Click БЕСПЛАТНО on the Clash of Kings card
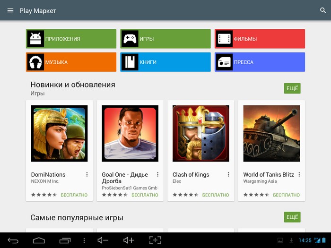 pos(216,195)
